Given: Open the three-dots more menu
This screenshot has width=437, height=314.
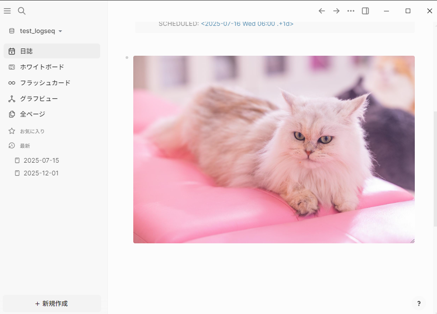Looking at the screenshot, I should click(351, 11).
